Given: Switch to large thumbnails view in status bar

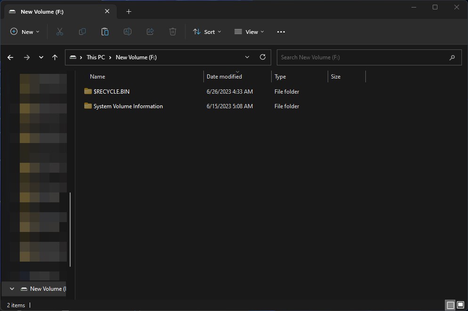Looking at the screenshot, I should point(460,305).
